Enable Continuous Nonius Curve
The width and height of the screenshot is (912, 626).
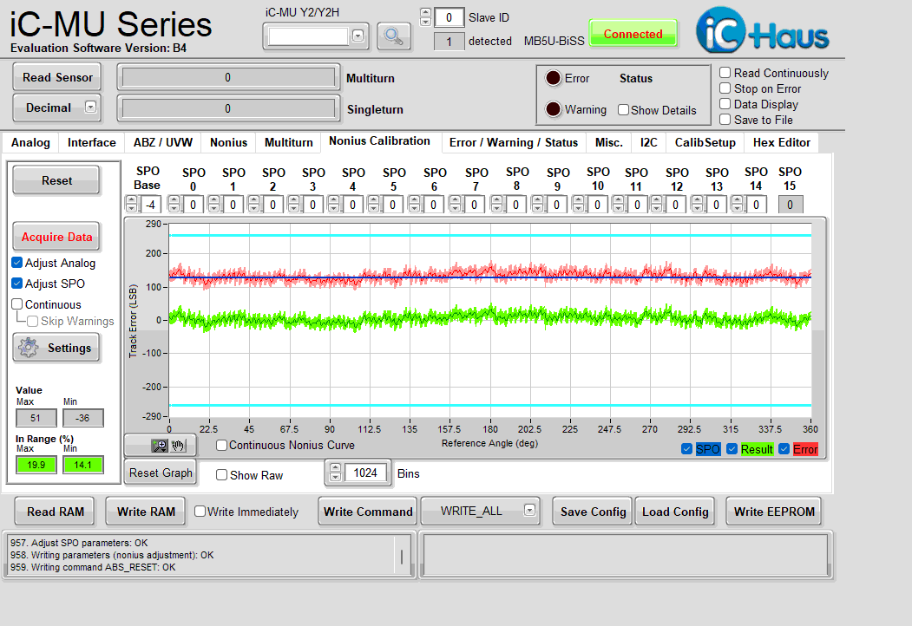(x=221, y=446)
